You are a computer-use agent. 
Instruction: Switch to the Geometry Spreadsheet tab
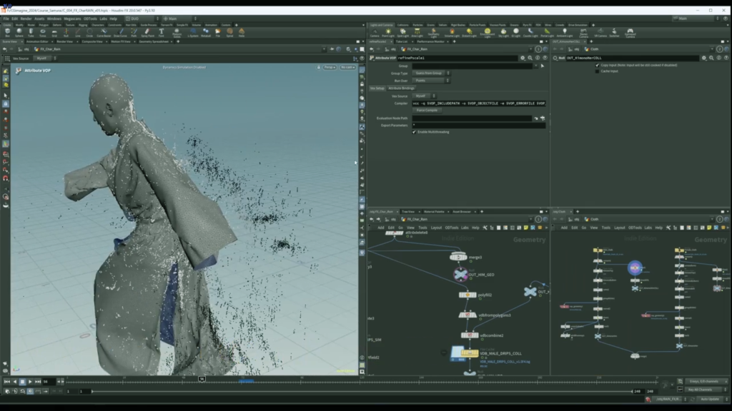coord(154,41)
